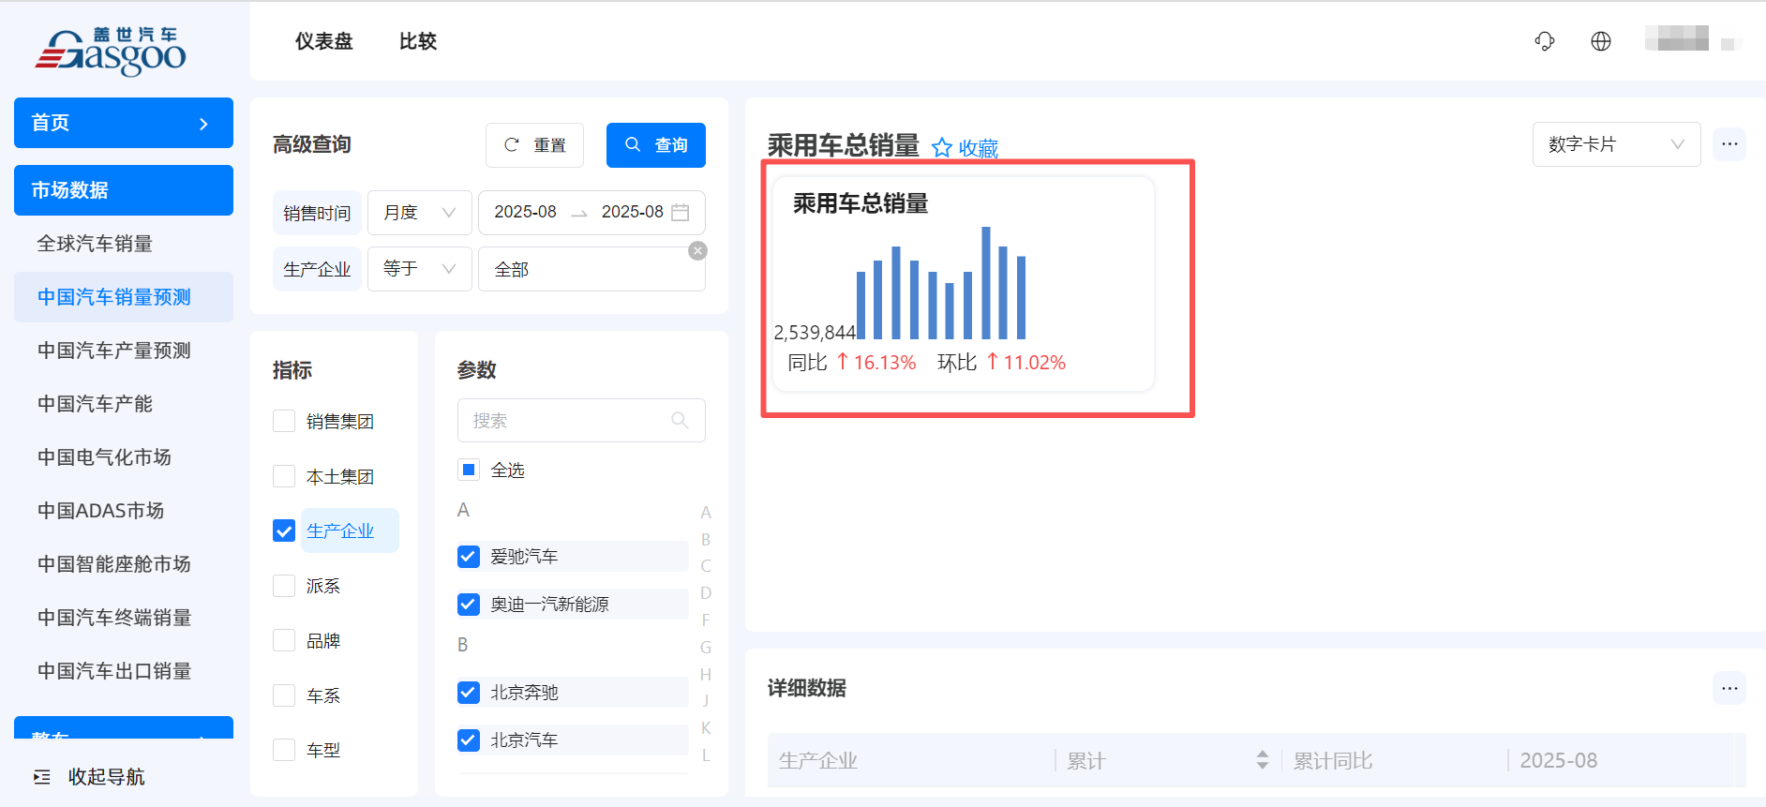Click search magnifier in 参数 box
The image size is (1766, 807).
pos(681,421)
